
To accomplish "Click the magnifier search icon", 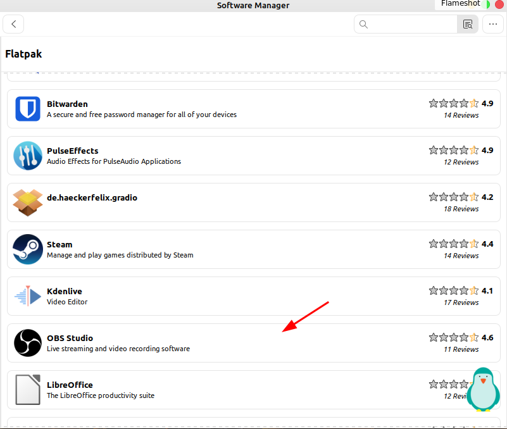I will (x=363, y=24).
